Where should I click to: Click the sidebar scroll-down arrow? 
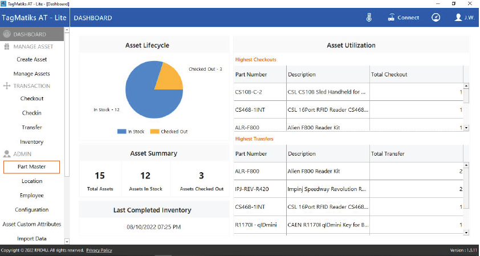[x=67, y=241]
